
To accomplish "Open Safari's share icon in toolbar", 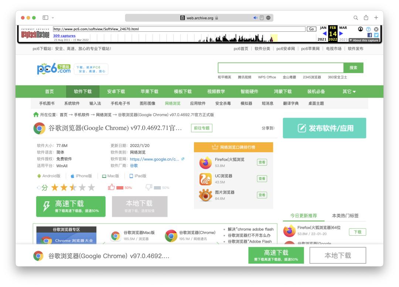I will point(365,17).
